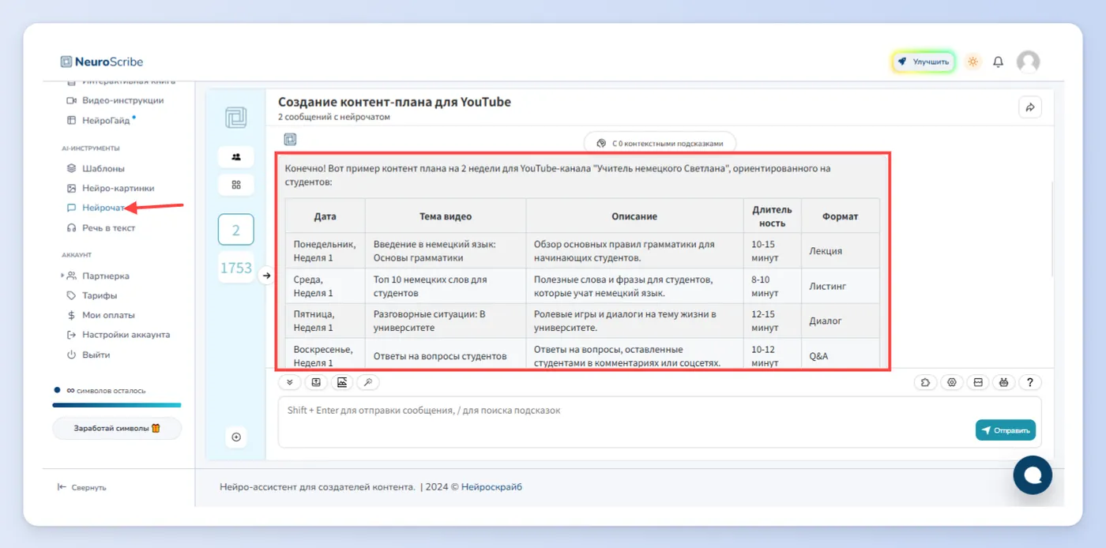Image resolution: width=1106 pixels, height=548 pixels.
Task: Open Речь в текст in the sidebar
Action: coord(101,227)
